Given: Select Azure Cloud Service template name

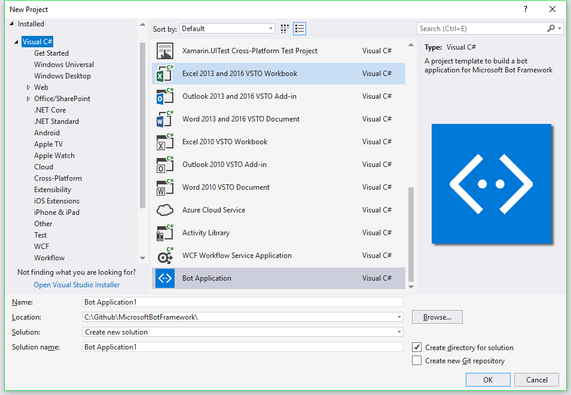Looking at the screenshot, I should [214, 210].
